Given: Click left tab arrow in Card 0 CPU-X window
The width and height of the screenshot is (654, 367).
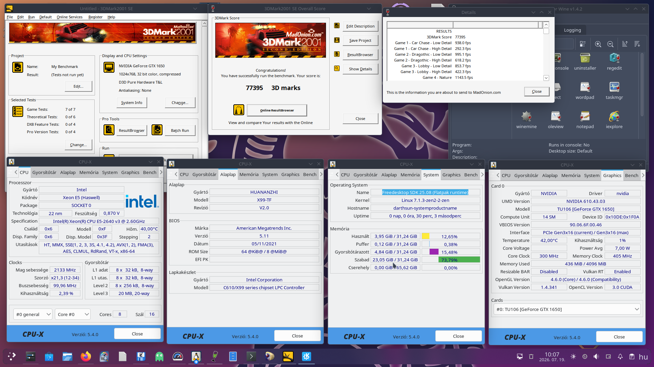Looking at the screenshot, I should (498, 175).
